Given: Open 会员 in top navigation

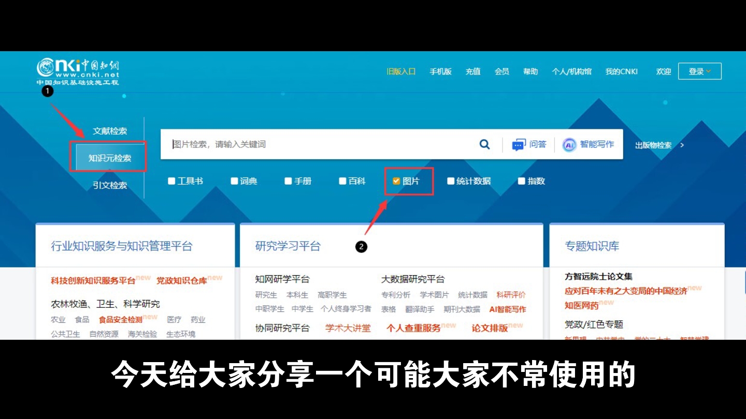Looking at the screenshot, I should pyautogui.click(x=501, y=71).
